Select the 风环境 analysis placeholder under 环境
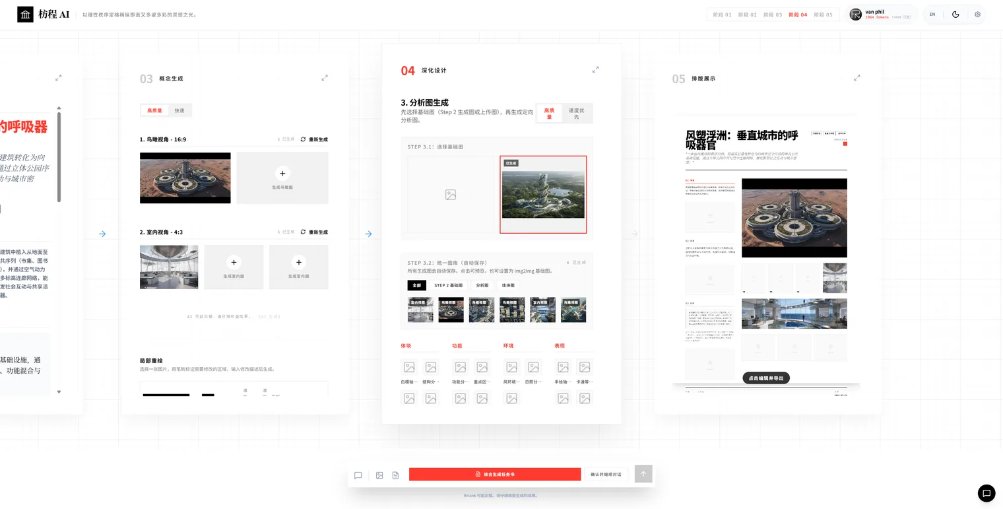Image resolution: width=1003 pixels, height=509 pixels. click(x=511, y=367)
